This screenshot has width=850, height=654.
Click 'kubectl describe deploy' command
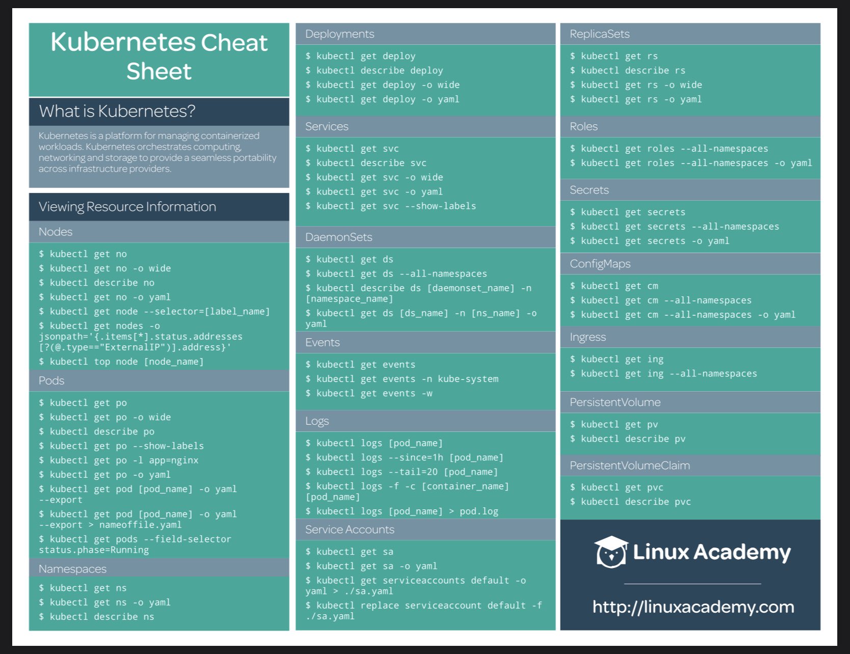(375, 70)
